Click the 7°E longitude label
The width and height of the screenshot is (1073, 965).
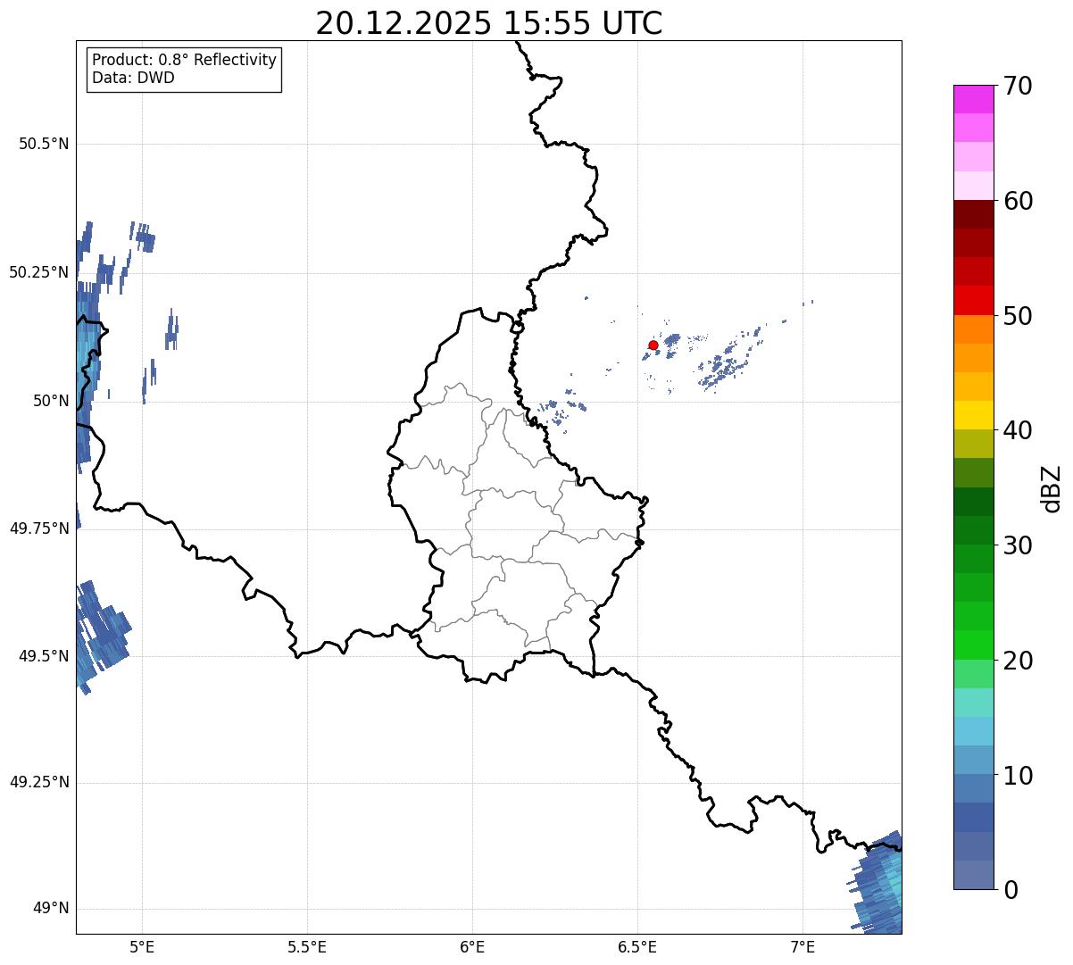[x=803, y=946]
